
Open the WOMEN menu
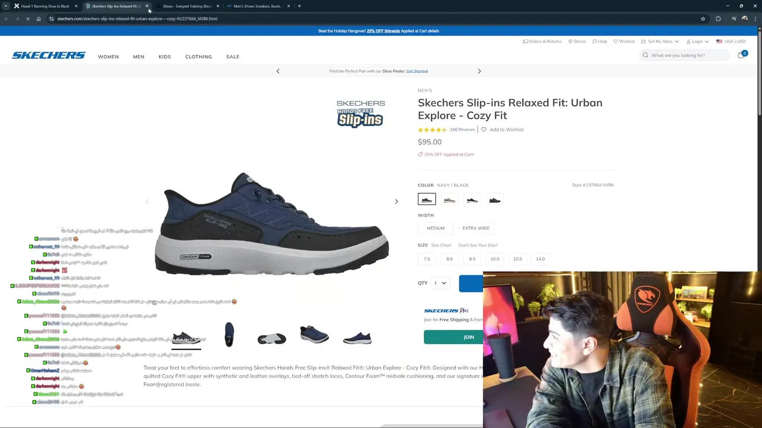tap(108, 56)
